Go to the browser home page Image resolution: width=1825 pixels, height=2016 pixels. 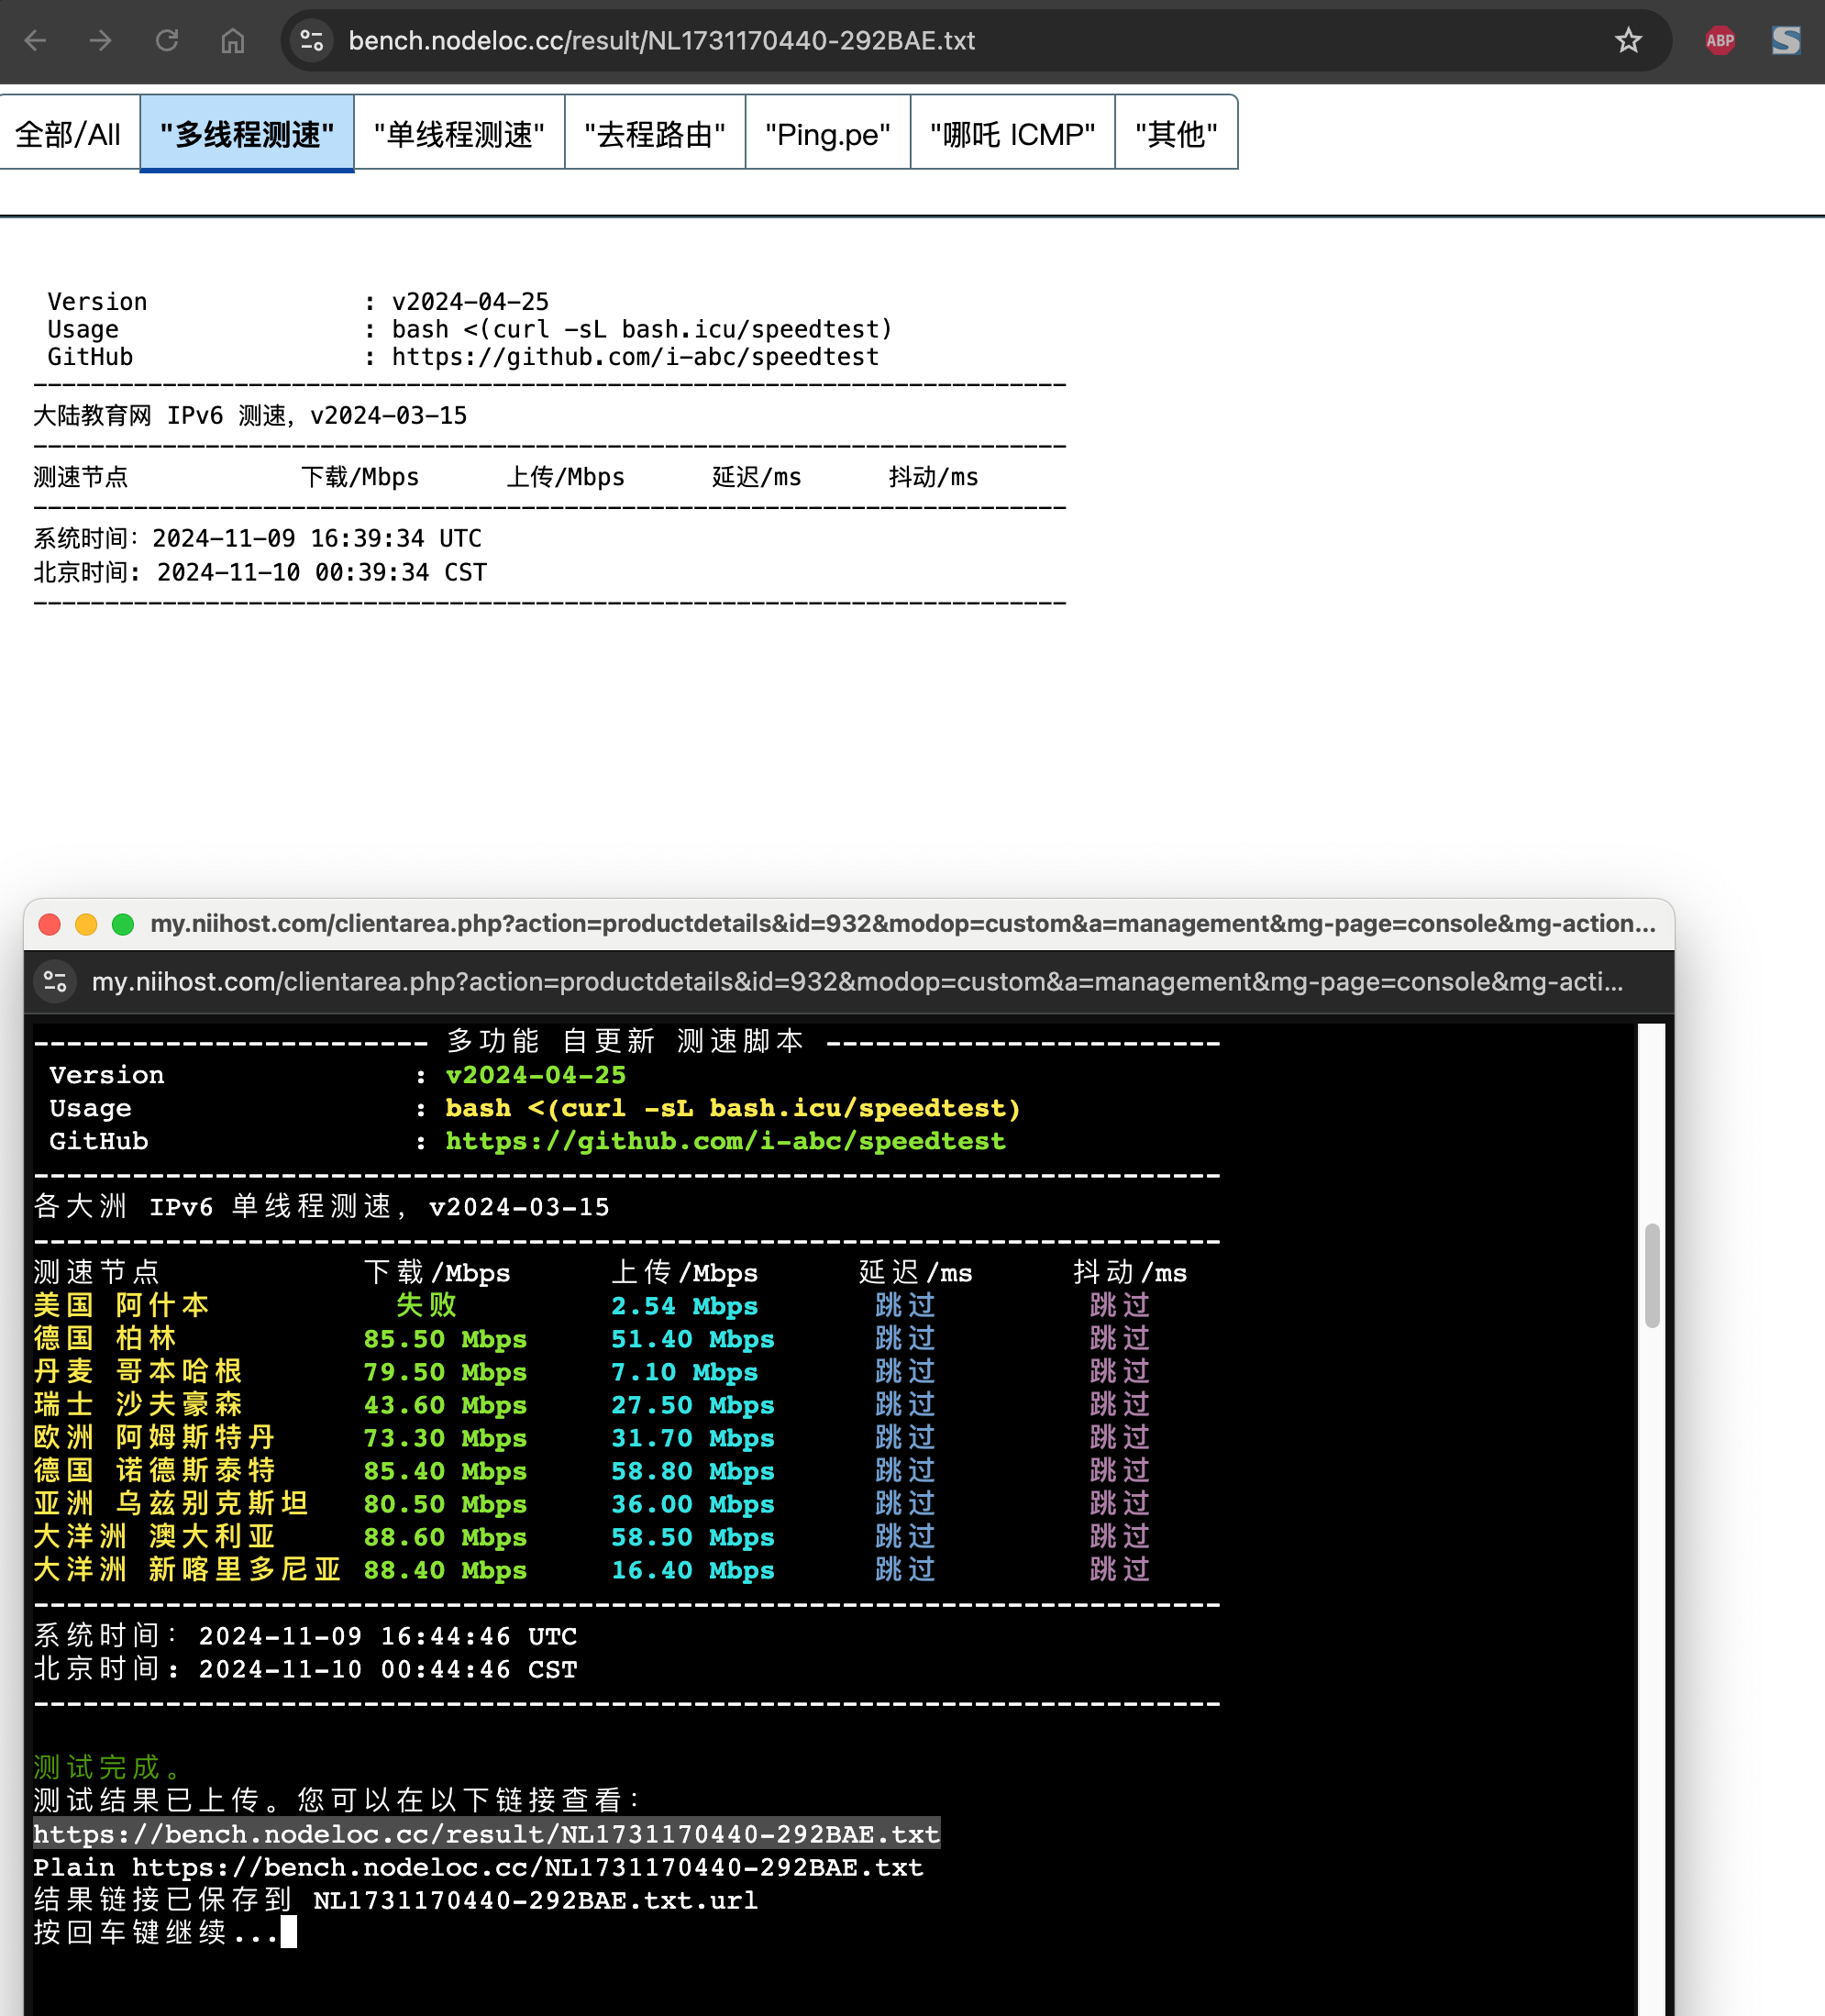click(x=233, y=41)
